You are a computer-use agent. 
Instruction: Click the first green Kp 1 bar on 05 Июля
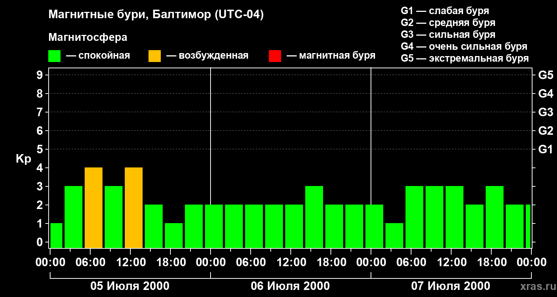[56, 236]
